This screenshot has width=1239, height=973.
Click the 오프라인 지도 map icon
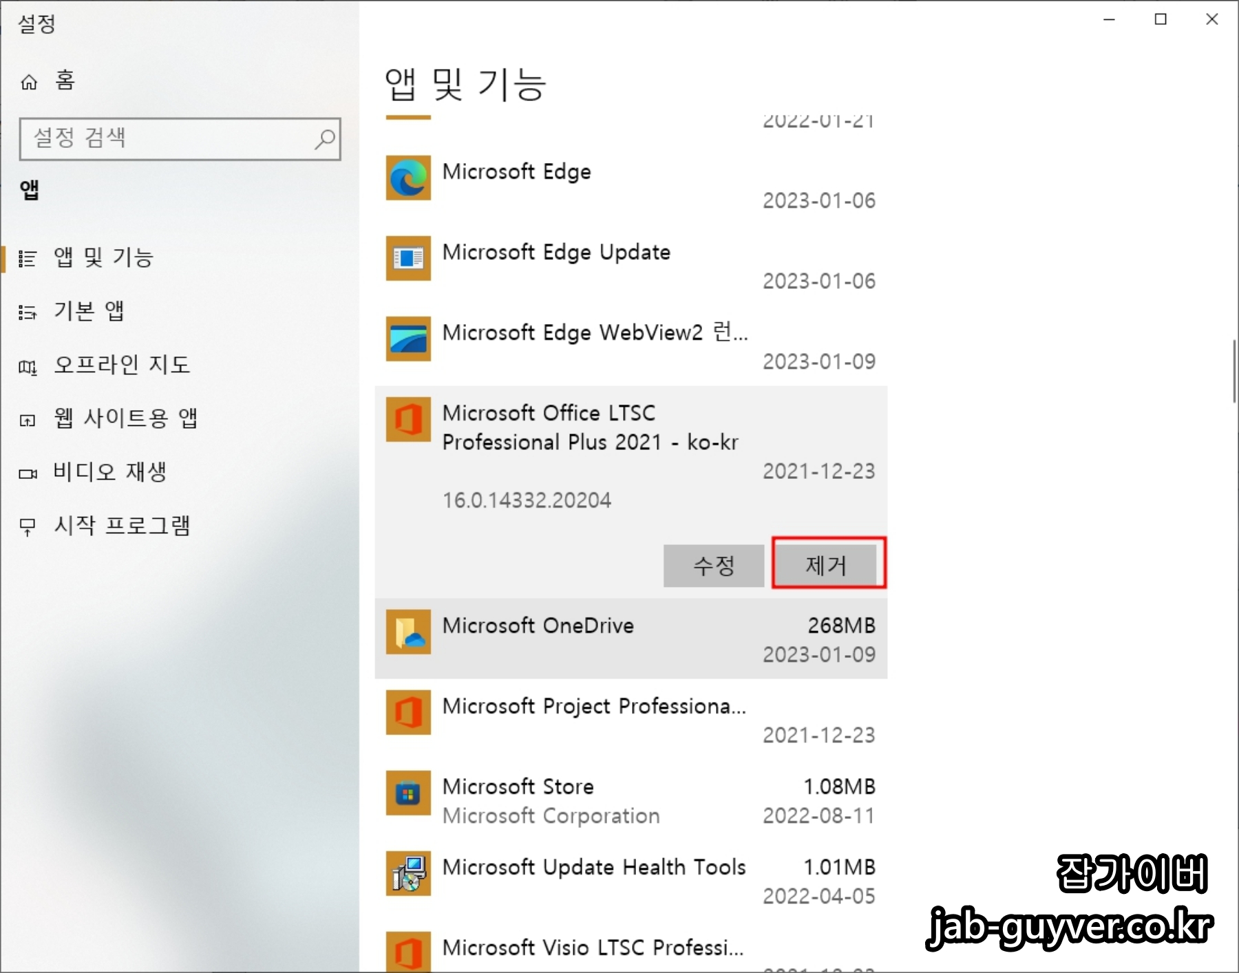click(28, 367)
